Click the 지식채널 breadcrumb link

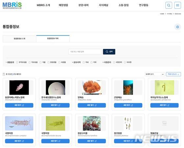click(170, 14)
